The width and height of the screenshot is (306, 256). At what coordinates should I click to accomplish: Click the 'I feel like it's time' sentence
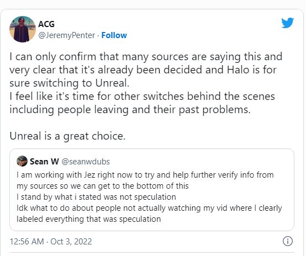(x=143, y=97)
